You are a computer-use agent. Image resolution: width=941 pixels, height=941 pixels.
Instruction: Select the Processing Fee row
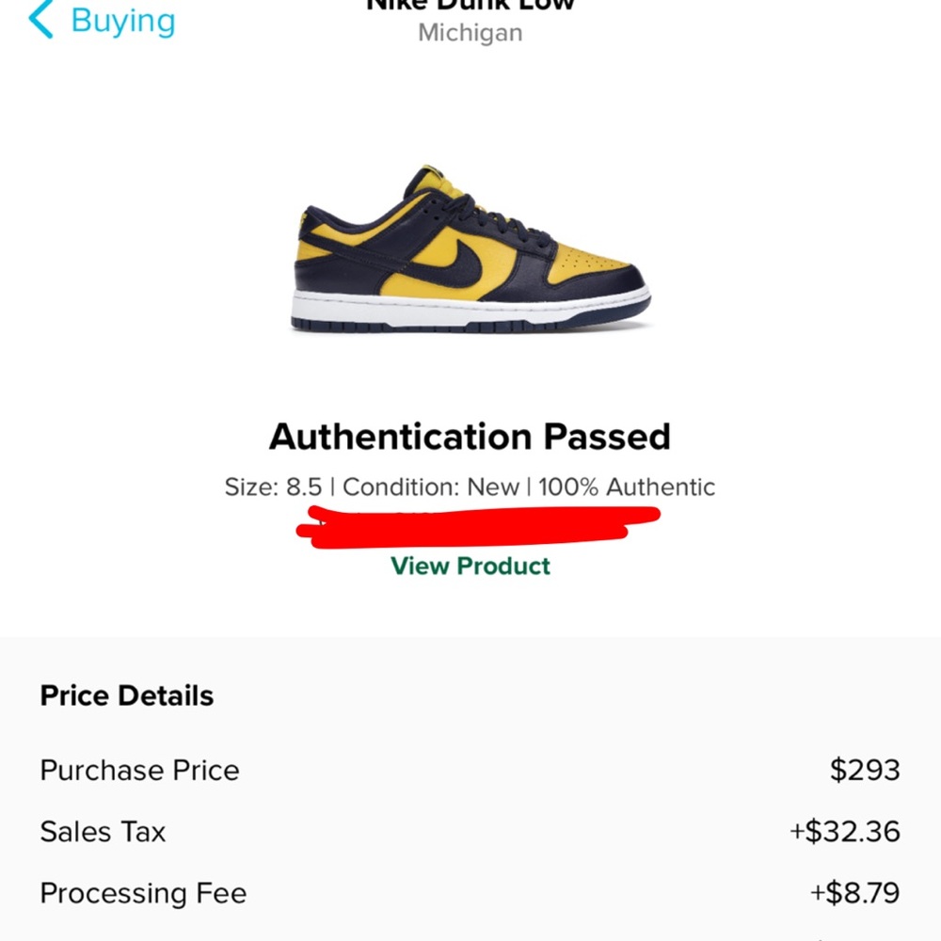[142, 893]
